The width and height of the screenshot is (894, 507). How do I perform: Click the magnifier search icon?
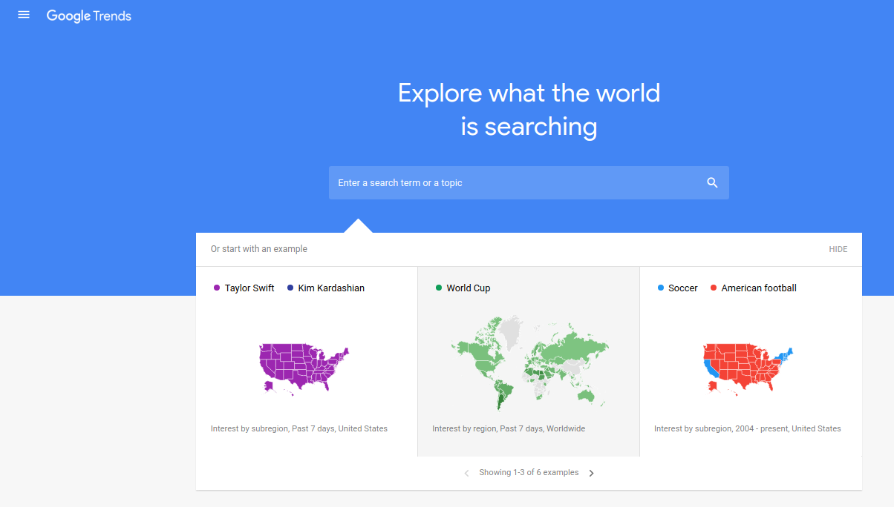point(712,182)
